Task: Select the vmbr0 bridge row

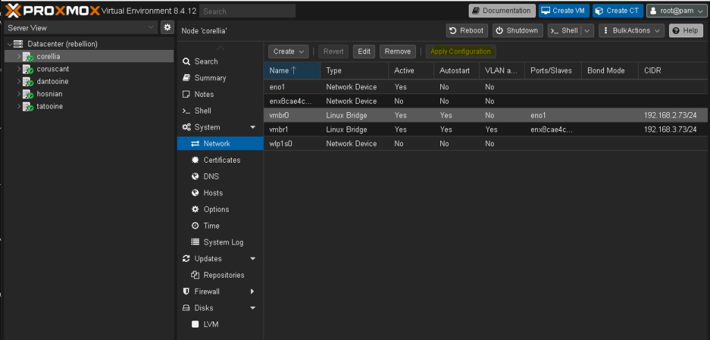Action: point(487,115)
